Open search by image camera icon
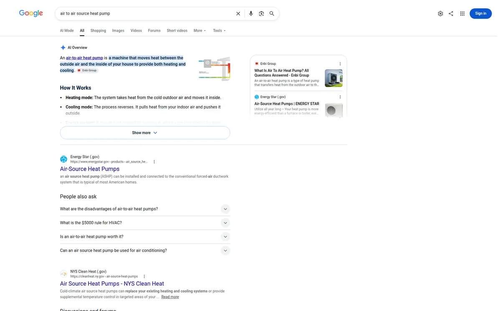 click(x=261, y=13)
